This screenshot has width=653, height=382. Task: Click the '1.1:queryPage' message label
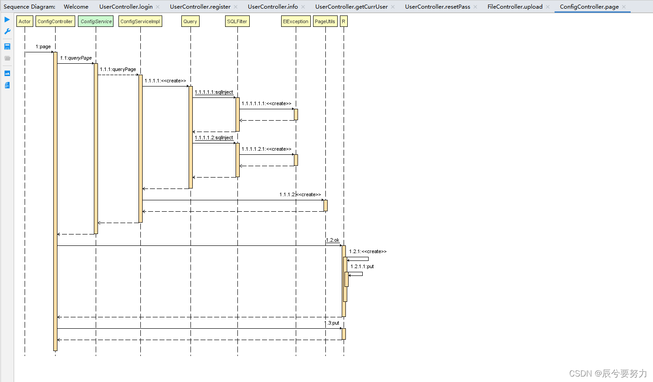(x=76, y=58)
